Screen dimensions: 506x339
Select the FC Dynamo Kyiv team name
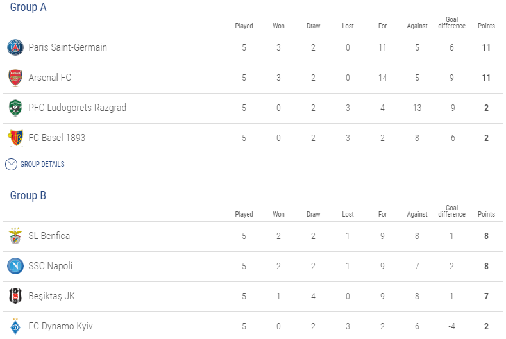(60, 326)
